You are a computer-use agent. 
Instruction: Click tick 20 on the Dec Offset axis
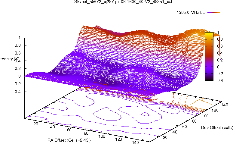[165, 137]
